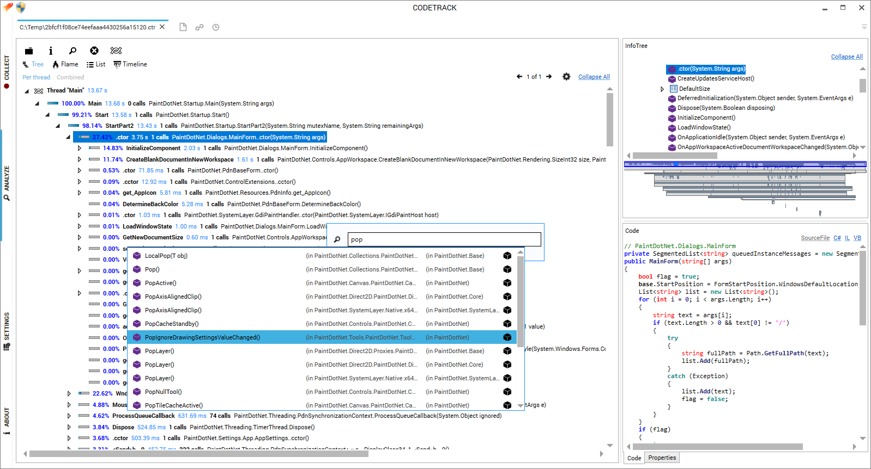Collapse the Thread "Main" node
Viewport: 871px width, 469px height.
coord(27,91)
